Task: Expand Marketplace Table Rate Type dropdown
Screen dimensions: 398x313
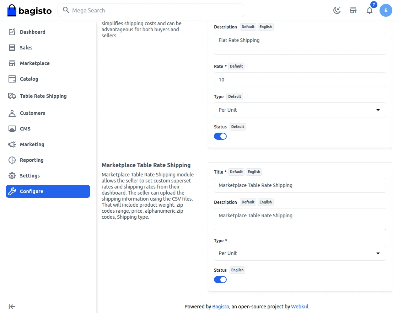Action: click(x=300, y=253)
